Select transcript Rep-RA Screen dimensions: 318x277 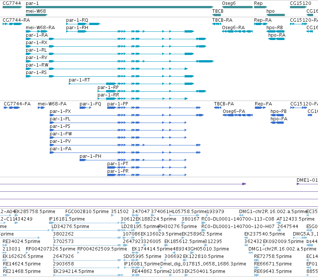[x=263, y=20]
